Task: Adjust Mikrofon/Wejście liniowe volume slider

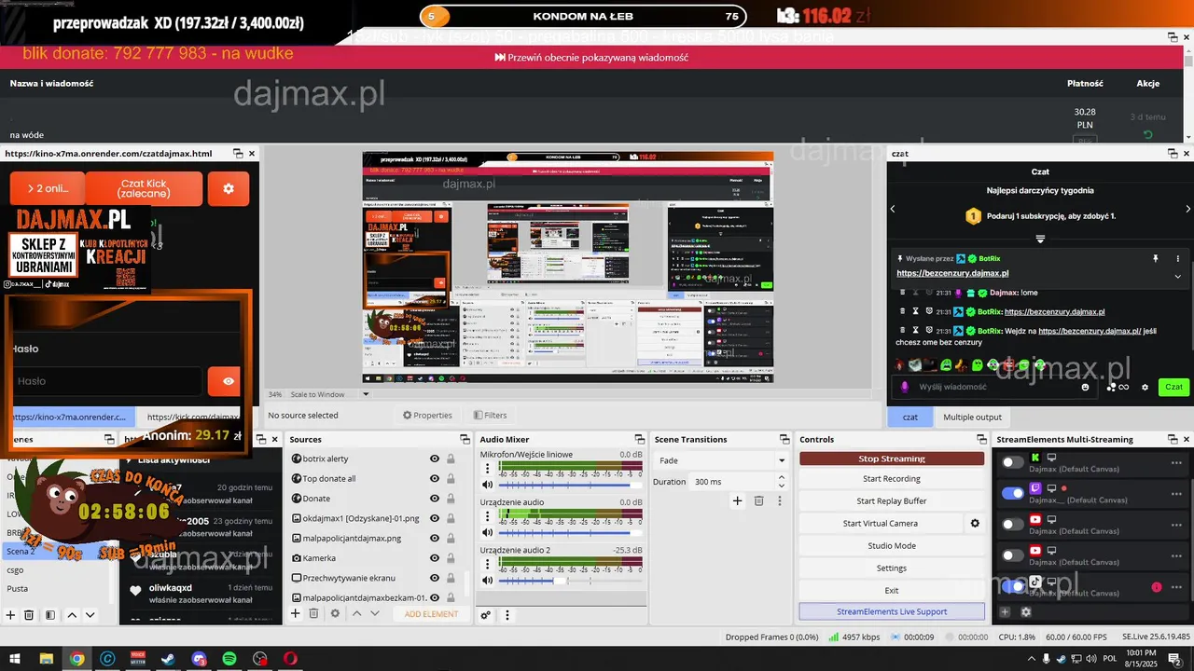Action: 570,485
